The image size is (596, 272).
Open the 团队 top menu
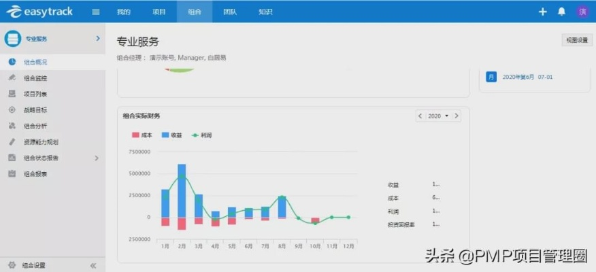230,12
